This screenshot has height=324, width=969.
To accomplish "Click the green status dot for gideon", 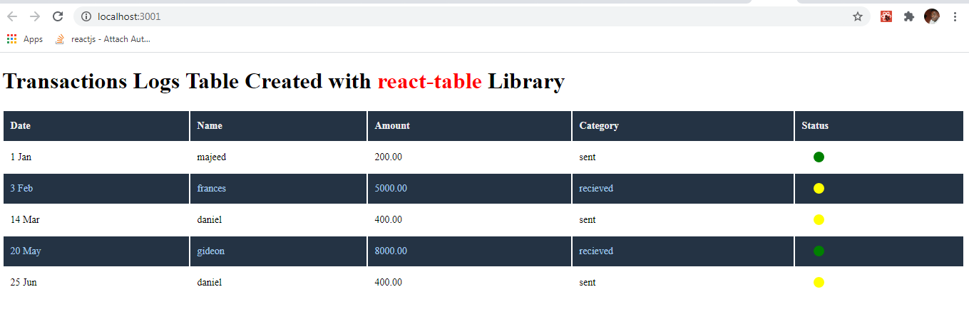I will click(x=819, y=251).
